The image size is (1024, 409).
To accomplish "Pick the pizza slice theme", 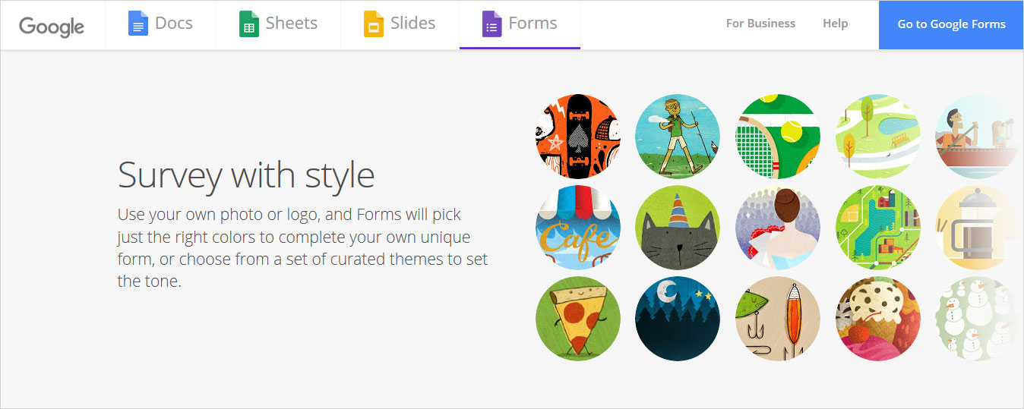I will [x=577, y=319].
